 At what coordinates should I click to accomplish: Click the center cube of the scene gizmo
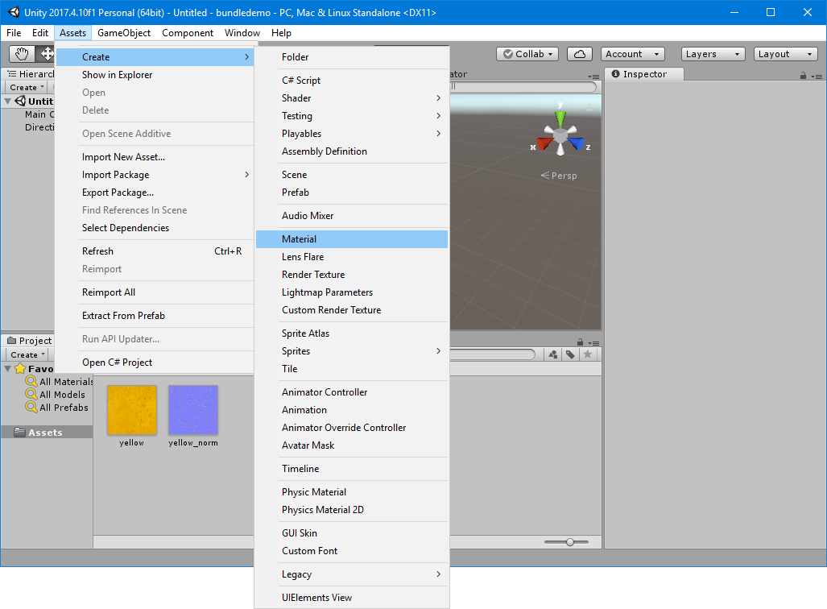click(x=560, y=135)
